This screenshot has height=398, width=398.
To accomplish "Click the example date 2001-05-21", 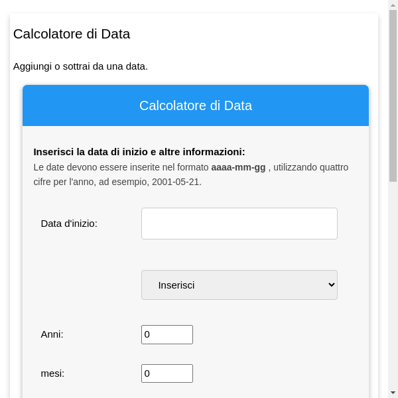I will click(x=176, y=182).
